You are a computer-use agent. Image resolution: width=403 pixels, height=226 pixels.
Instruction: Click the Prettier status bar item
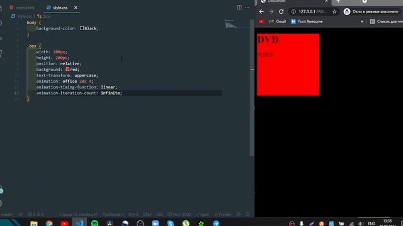point(222,214)
